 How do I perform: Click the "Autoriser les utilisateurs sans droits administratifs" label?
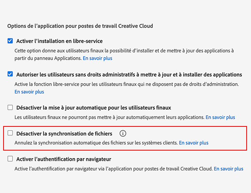(129, 74)
